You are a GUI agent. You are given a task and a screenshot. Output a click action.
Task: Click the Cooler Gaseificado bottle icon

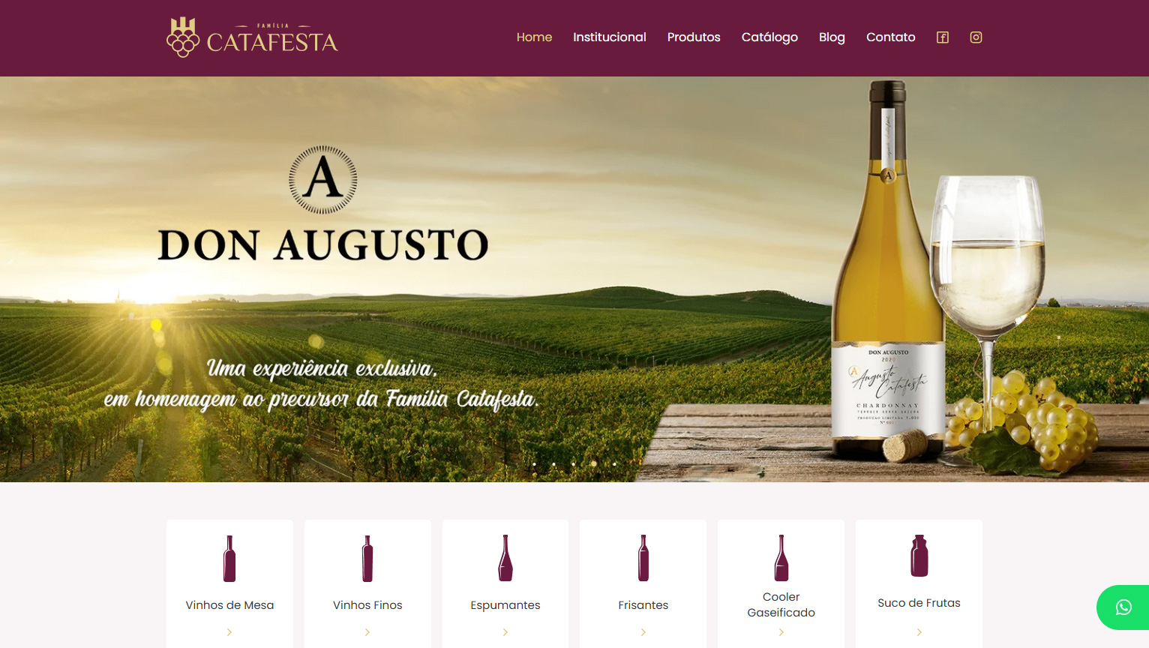pos(781,558)
